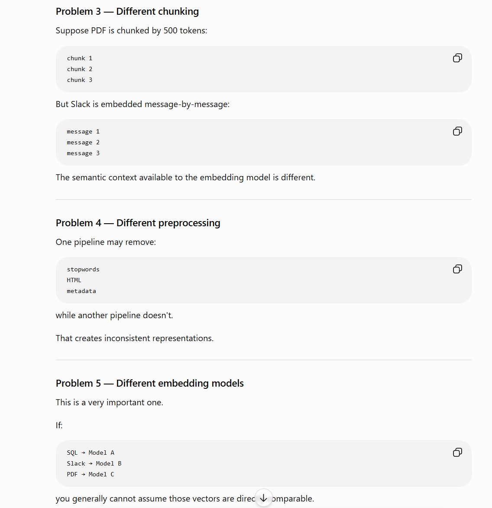Click the Problem 4 Different preprocessing heading
This screenshot has height=508, width=492.
pyautogui.click(x=138, y=223)
